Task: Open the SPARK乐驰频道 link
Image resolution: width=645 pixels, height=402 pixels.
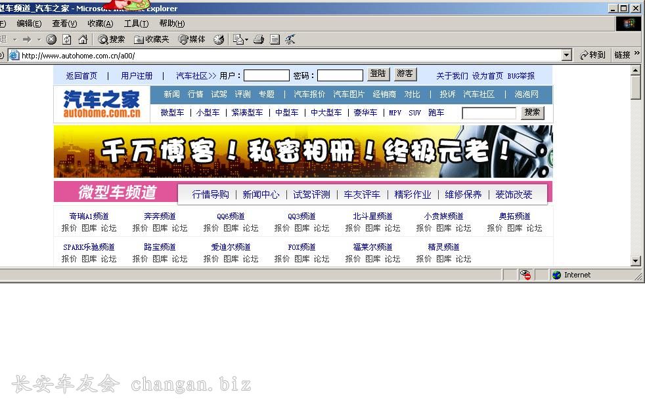Action: (x=89, y=247)
